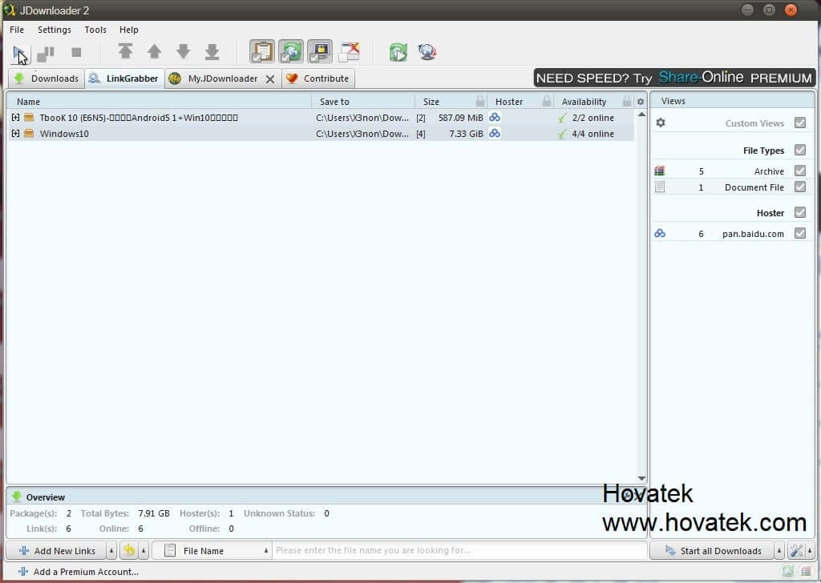This screenshot has height=583, width=821.
Task: Move selected package to top icon
Action: pos(125,51)
